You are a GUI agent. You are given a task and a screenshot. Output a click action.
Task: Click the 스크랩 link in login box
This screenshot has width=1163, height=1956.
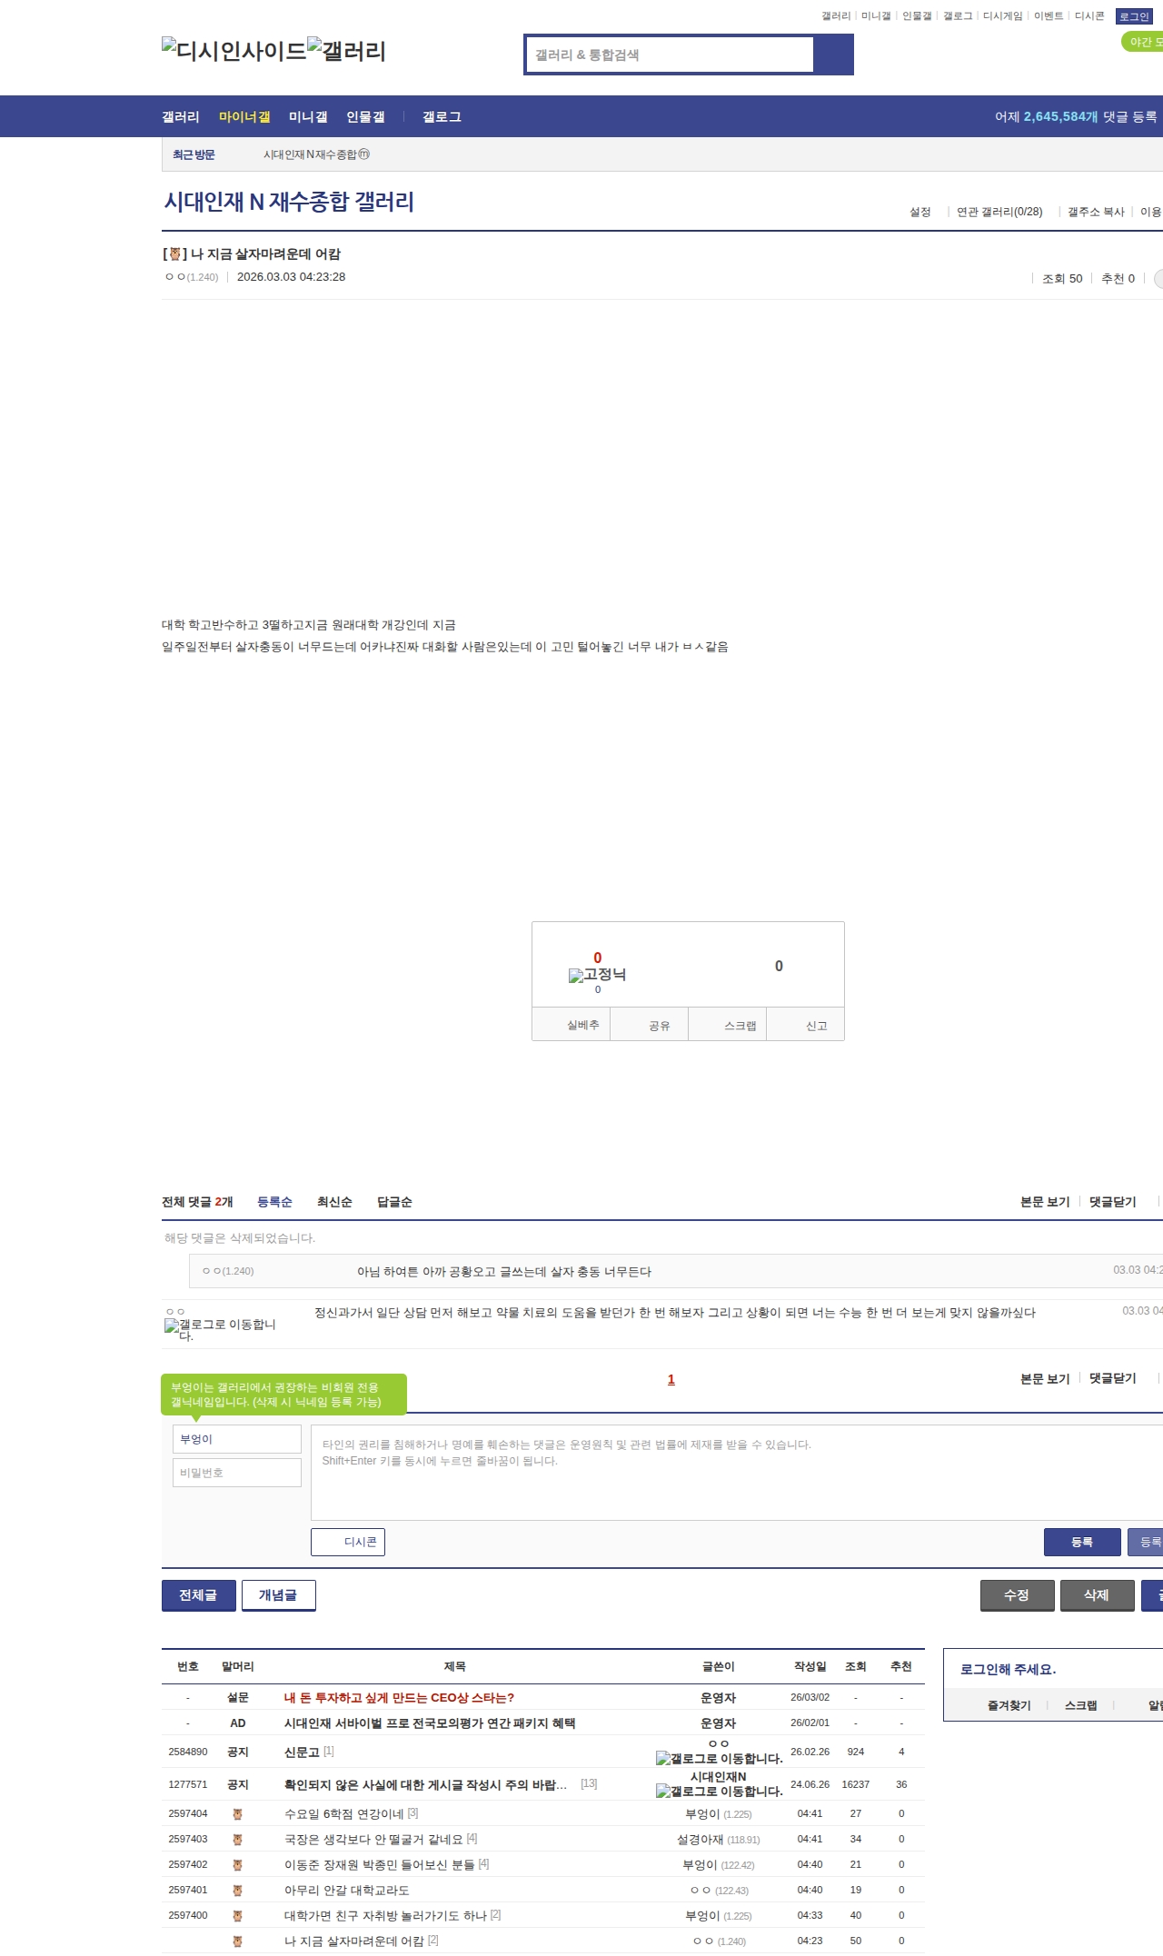1081,1705
